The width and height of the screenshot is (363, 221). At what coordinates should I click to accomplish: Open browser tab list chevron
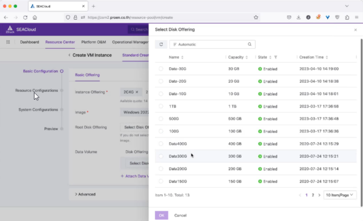[x=347, y=6]
